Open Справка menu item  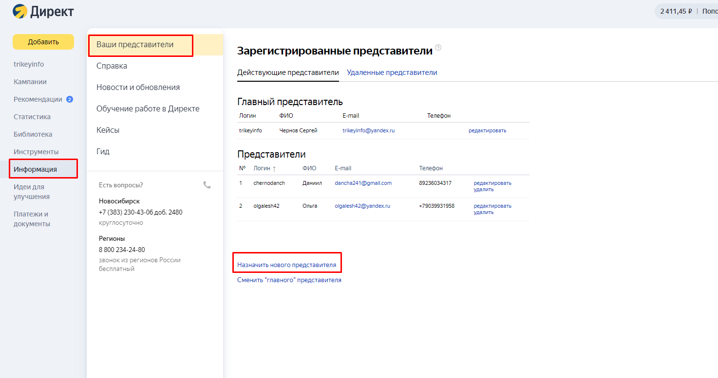point(112,66)
